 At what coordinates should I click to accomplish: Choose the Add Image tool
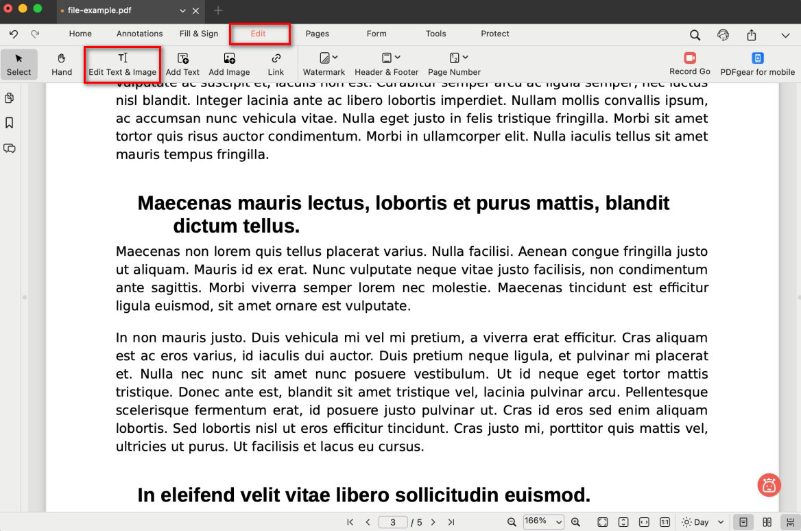[x=229, y=64]
